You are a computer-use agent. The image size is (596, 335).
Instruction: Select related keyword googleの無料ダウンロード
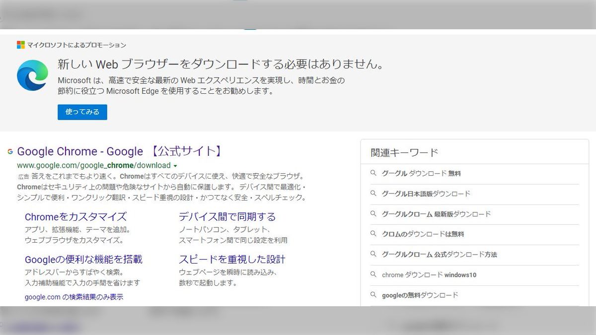pos(420,295)
